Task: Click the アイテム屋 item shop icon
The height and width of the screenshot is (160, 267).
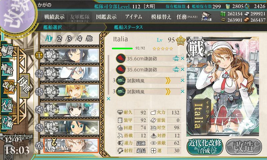Action: click(206, 16)
